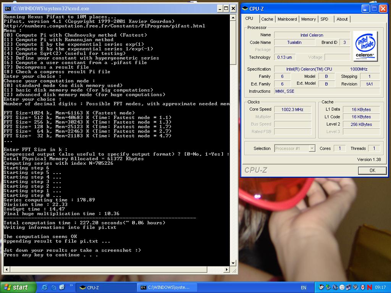Click the red V shield tray icon
This screenshot has width=391, height=293.
point(363,287)
